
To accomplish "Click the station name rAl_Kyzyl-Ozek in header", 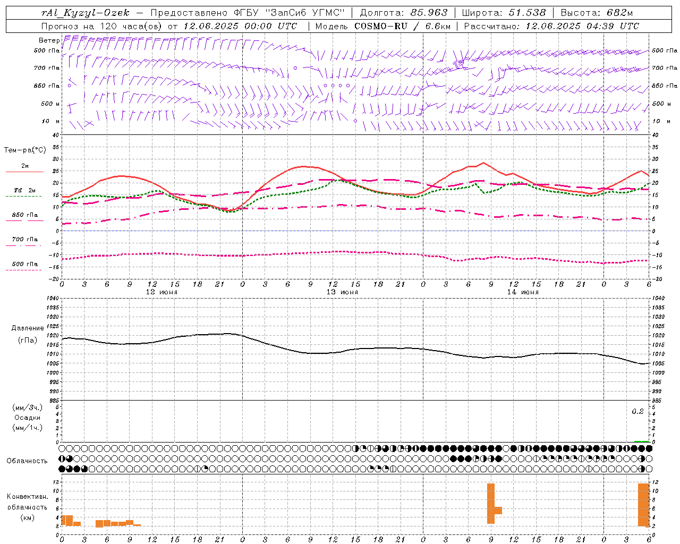I will click(x=86, y=13).
